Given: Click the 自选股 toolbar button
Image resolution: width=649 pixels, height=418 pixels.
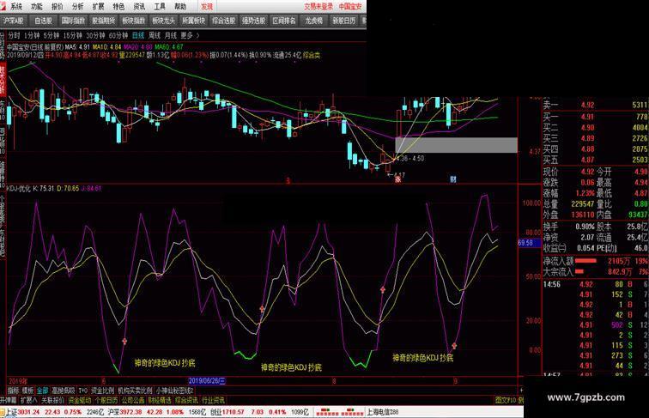Looking at the screenshot, I should (43, 21).
